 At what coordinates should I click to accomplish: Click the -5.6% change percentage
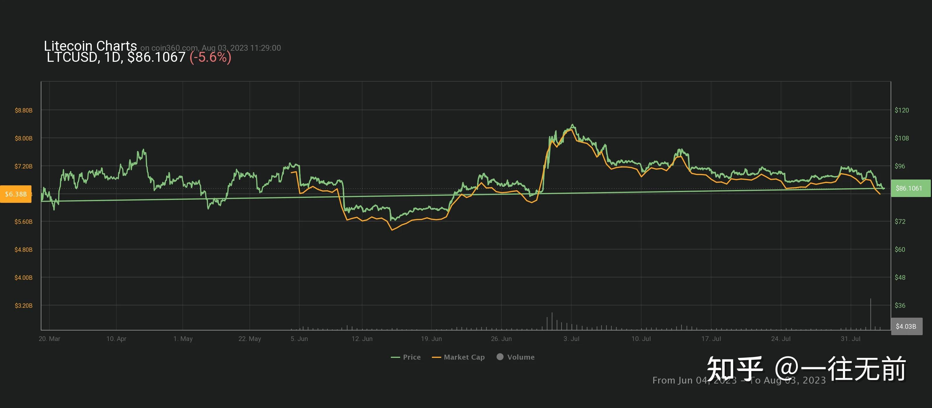[x=210, y=57]
